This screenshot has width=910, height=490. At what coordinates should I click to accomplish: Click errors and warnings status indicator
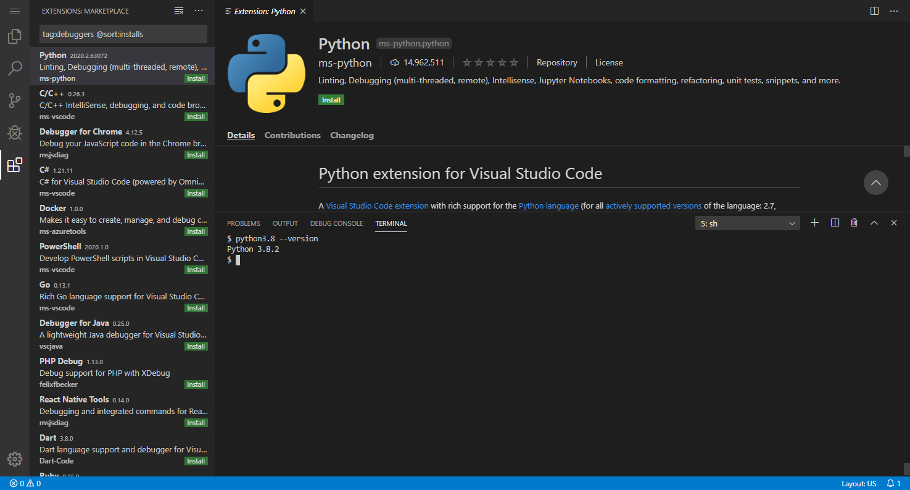[x=25, y=483]
